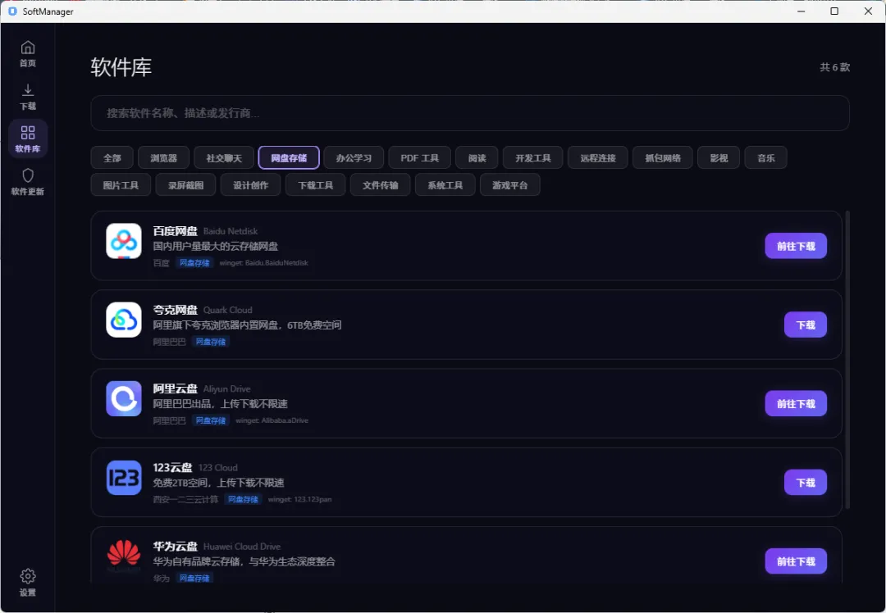Click 下载 button for 夸克网盘
The width and height of the screenshot is (886, 613).
(806, 325)
